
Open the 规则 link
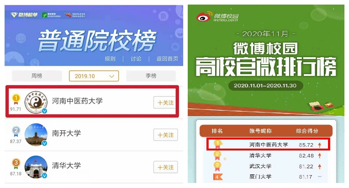tap(110, 59)
